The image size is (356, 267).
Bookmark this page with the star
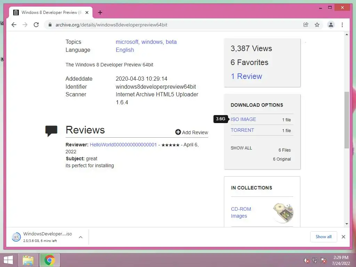pos(317,25)
